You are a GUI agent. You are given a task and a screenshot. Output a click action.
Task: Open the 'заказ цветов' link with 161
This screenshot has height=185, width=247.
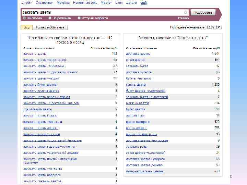[x=136, y=60]
